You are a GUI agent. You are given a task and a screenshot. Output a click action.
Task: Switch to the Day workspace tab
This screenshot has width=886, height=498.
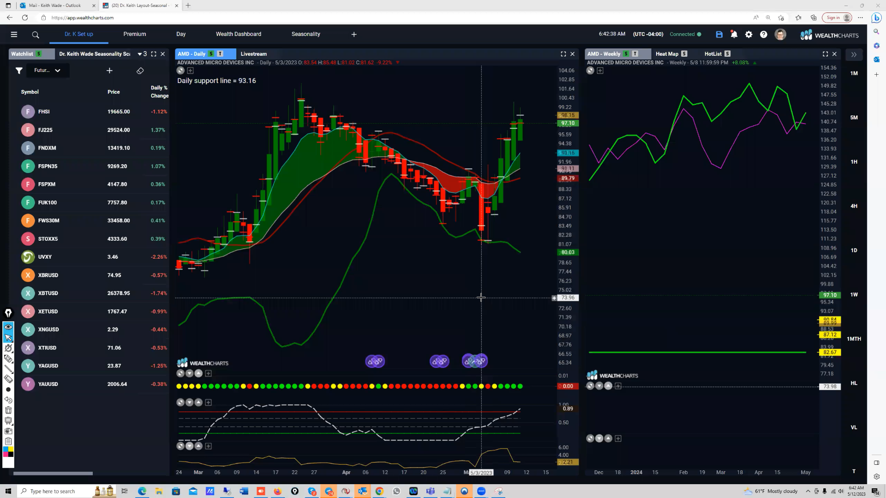point(181,34)
